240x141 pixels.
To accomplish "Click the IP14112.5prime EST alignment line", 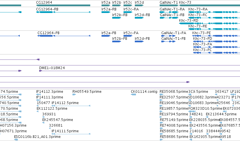I will pos(71,106).
